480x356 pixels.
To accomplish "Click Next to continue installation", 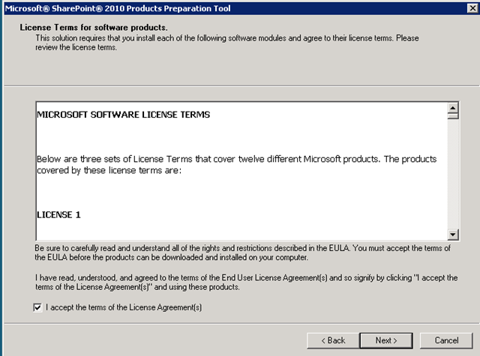I will [386, 340].
